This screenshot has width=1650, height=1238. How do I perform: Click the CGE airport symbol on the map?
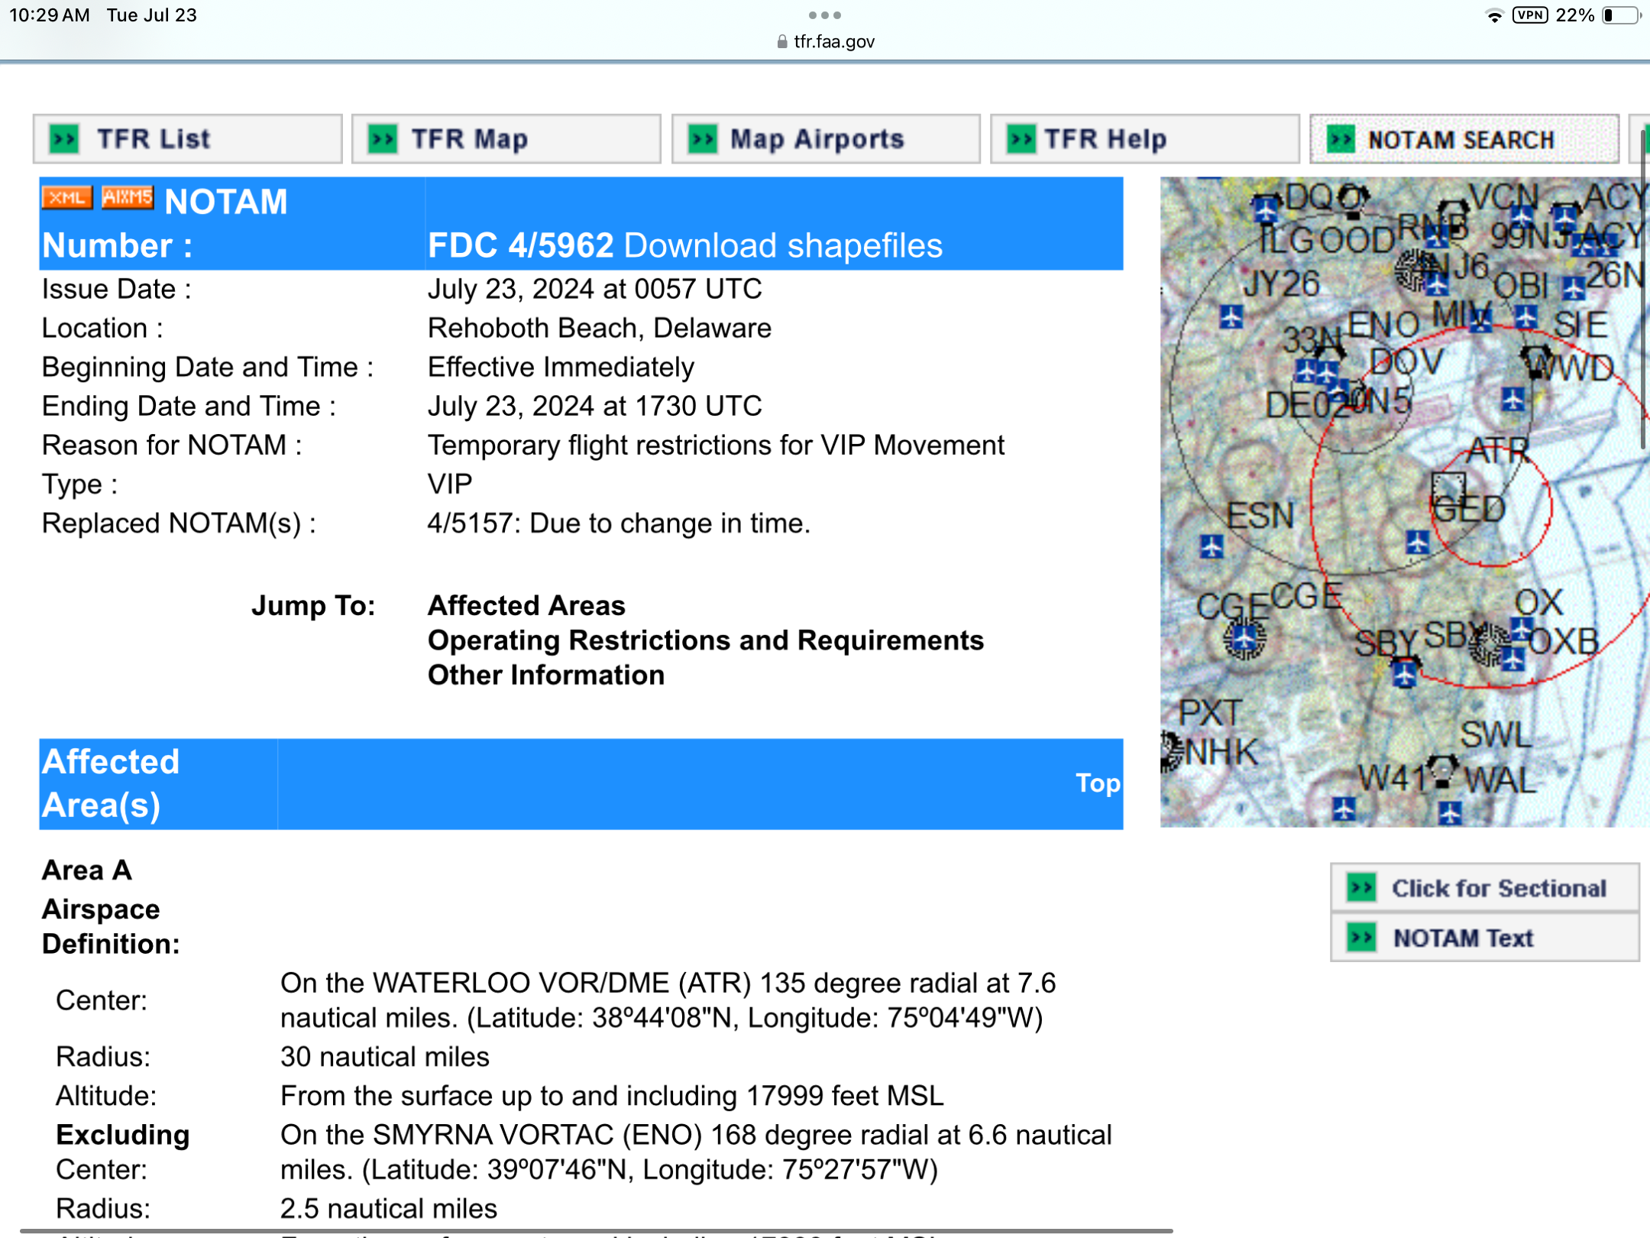coord(1244,638)
